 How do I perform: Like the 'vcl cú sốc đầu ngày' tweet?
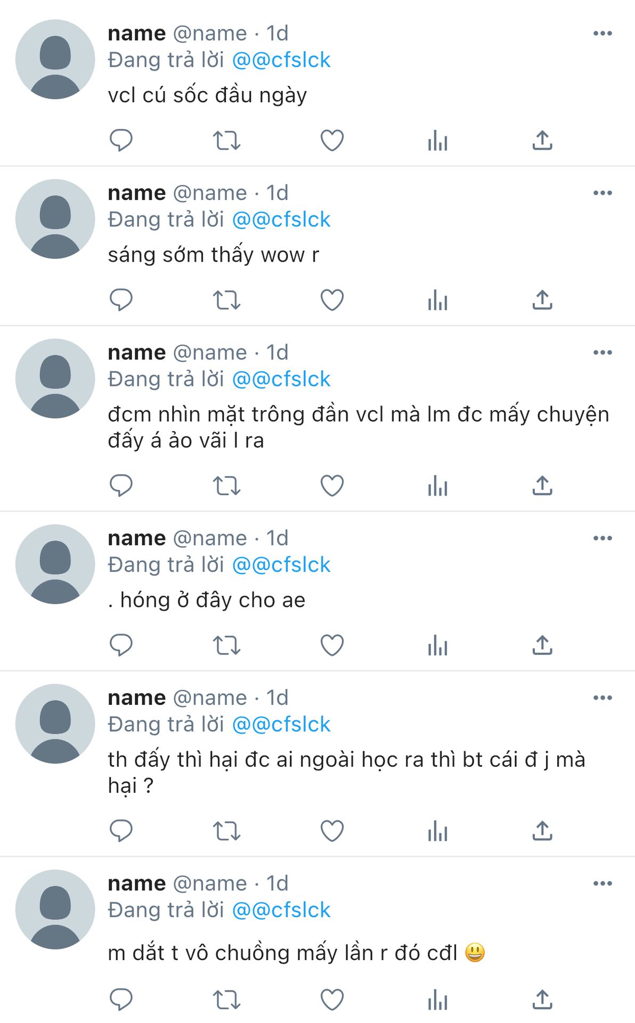point(332,141)
